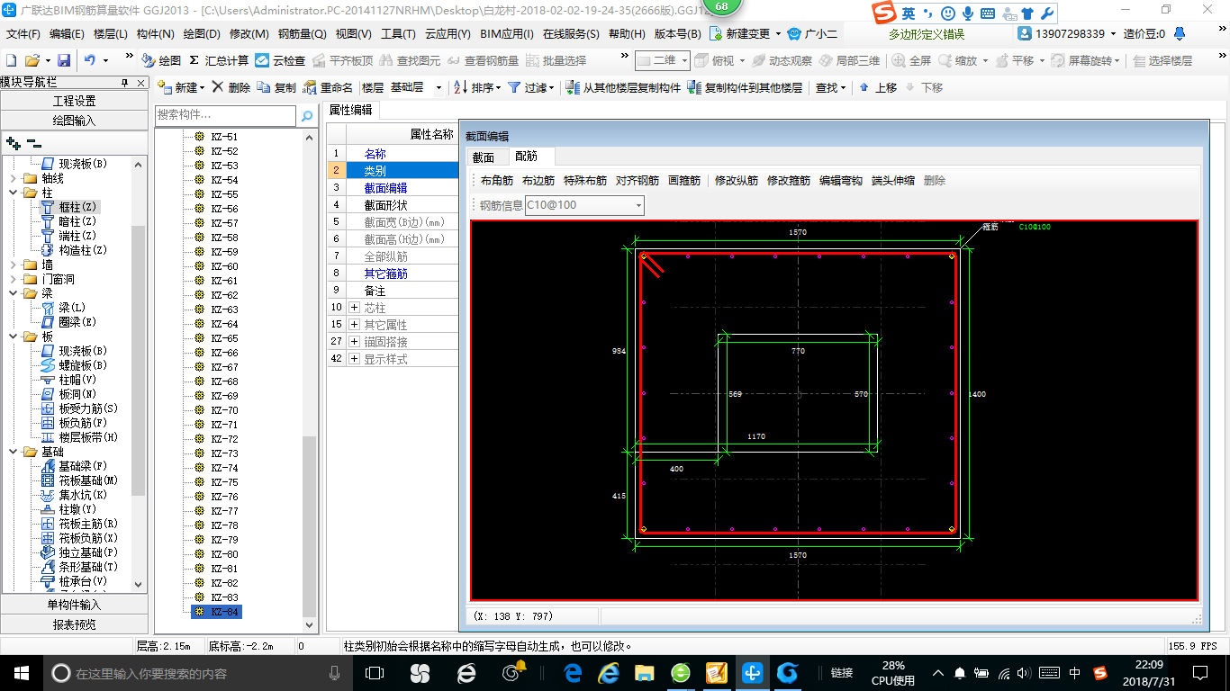Pin the 模块导航栏 panel
The width and height of the screenshot is (1230, 691).
coord(125,83)
